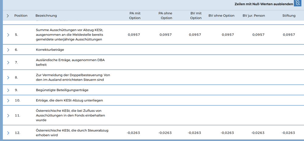Expand row 7 Ausländische Erträge
The height and width of the screenshot is (141, 304).
tap(8, 62)
